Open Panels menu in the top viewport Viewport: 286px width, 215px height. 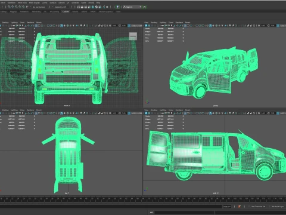pyautogui.click(x=39, y=110)
